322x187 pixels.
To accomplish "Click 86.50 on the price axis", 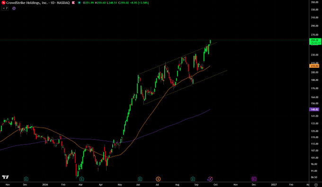I will coord(314,177).
